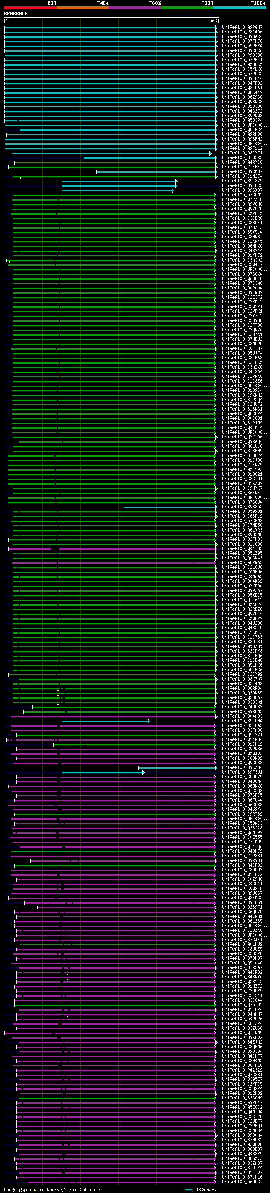The width and height of the screenshot is (270, 1193).
Task: Click hit label UniRef100_A7GFN8
Action: click(242, 521)
